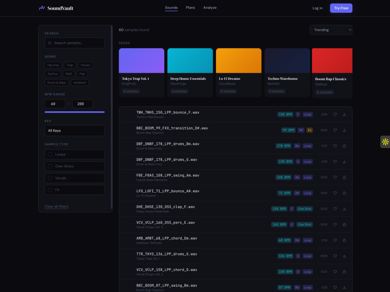Enable the FX filter checkbox
Viewport: 390px width, 292px height.
(50, 190)
